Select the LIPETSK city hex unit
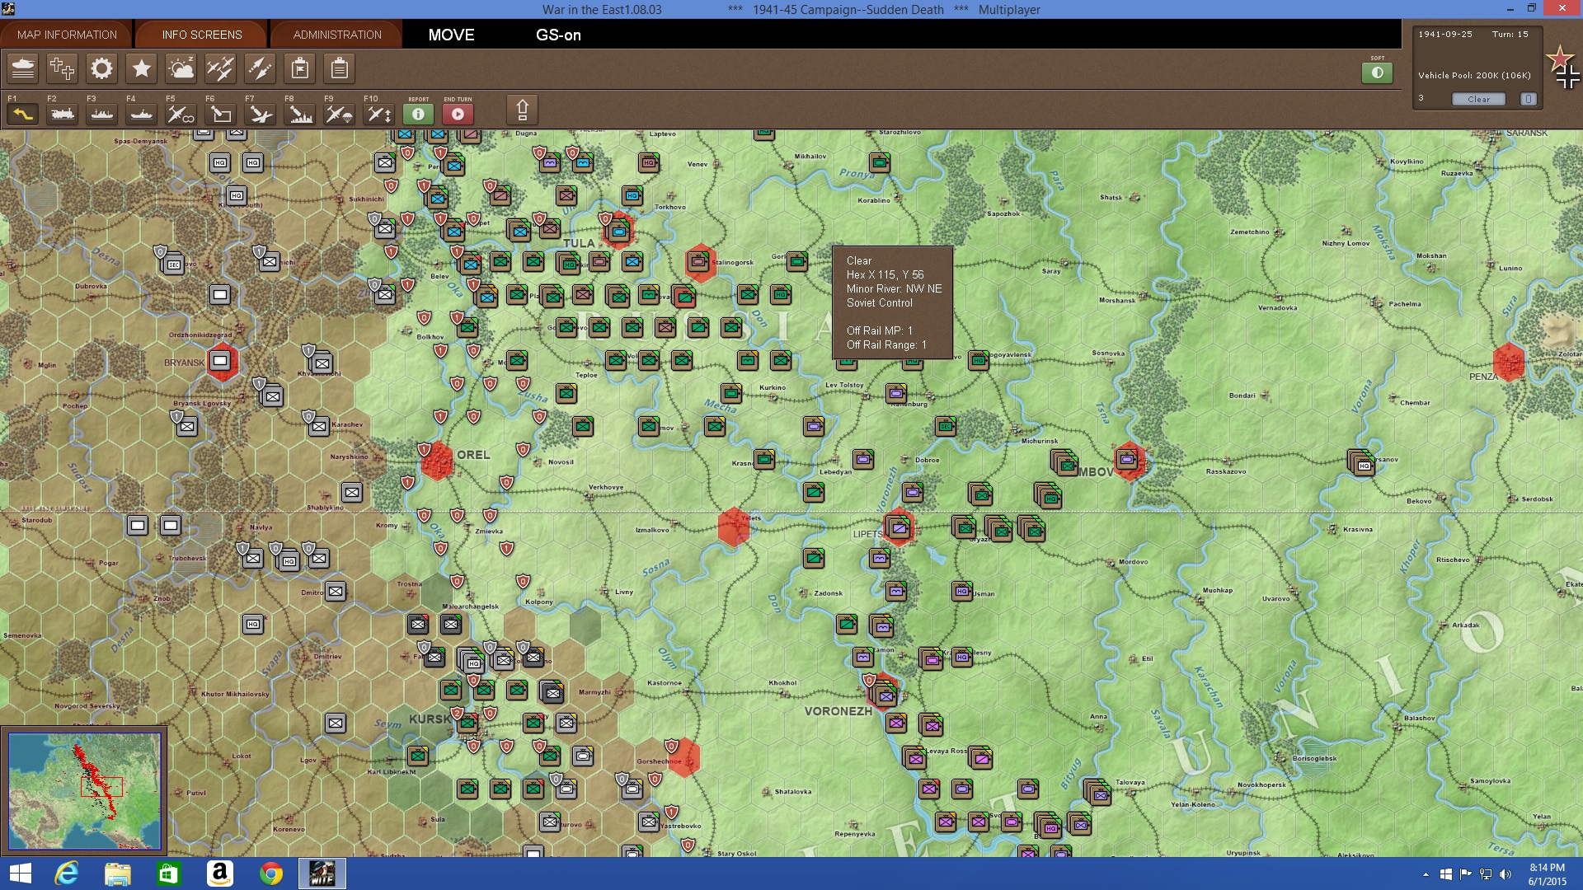The height and width of the screenshot is (890, 1583). tap(898, 527)
